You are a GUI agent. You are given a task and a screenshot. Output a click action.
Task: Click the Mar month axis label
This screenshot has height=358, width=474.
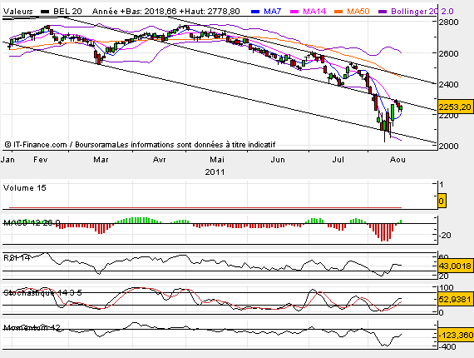[x=101, y=160]
